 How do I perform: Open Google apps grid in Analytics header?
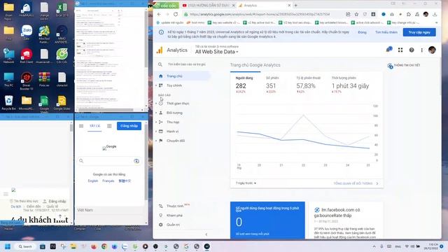(400, 50)
